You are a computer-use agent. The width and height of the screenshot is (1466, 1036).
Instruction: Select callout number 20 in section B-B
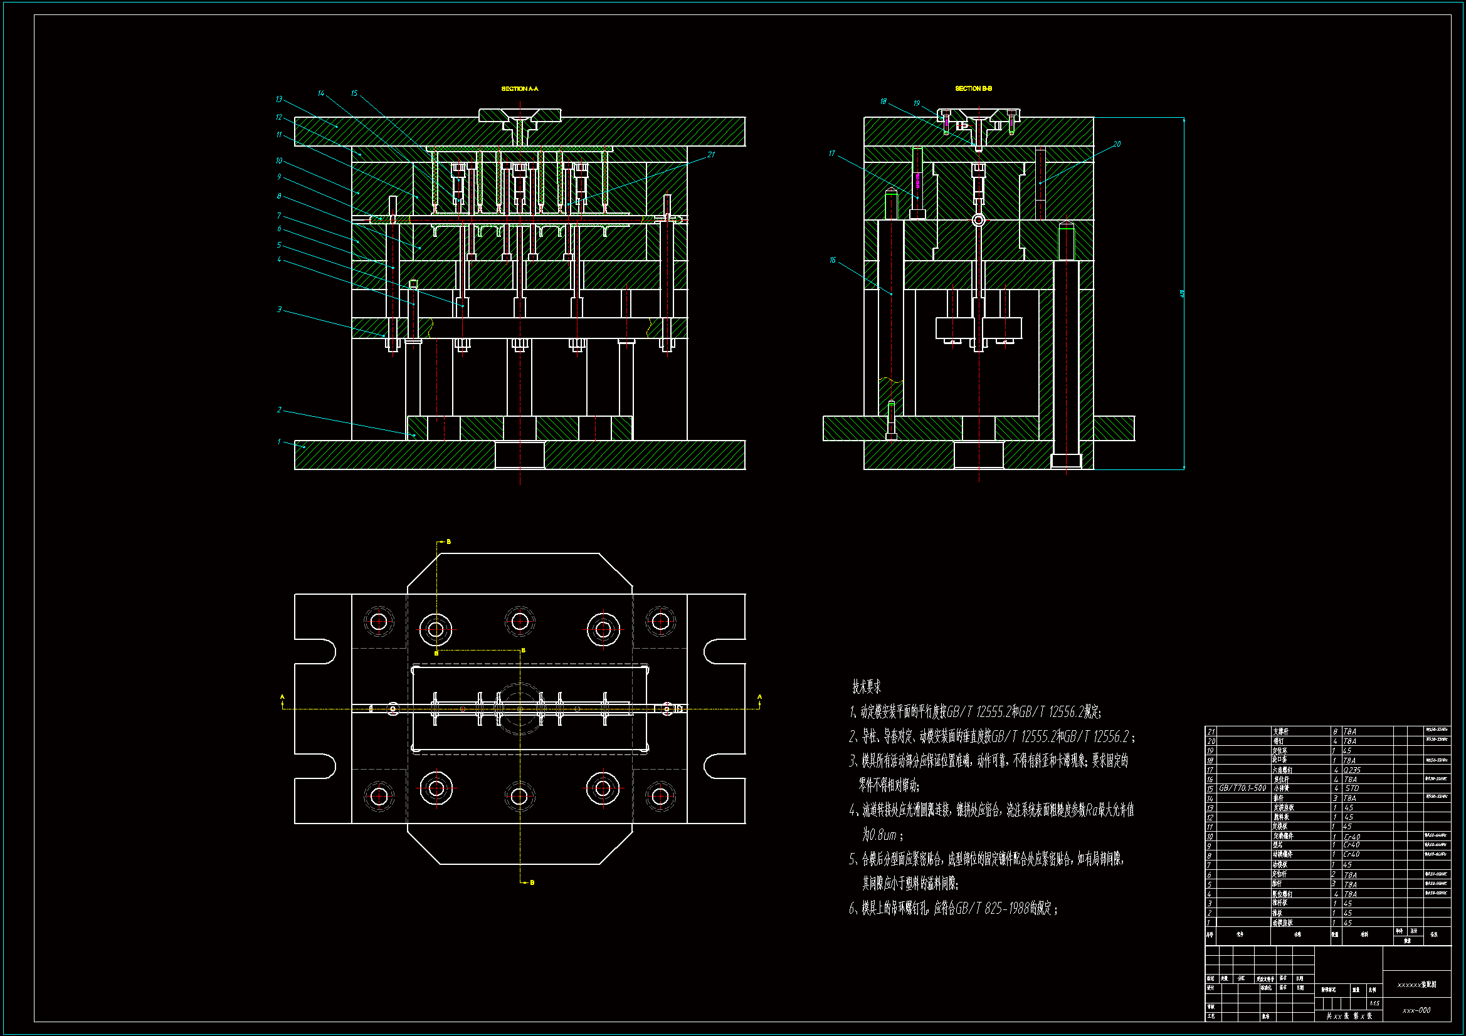(1117, 144)
